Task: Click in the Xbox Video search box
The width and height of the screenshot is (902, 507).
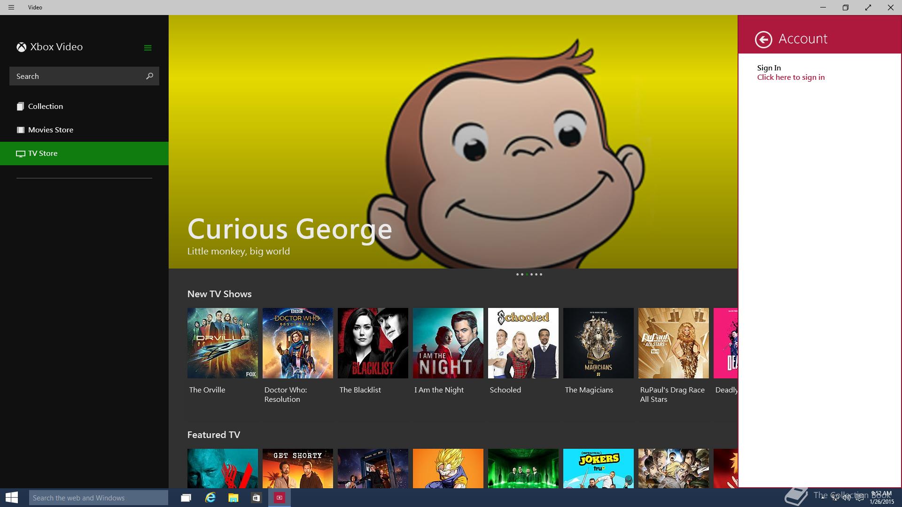Action: pos(84,76)
